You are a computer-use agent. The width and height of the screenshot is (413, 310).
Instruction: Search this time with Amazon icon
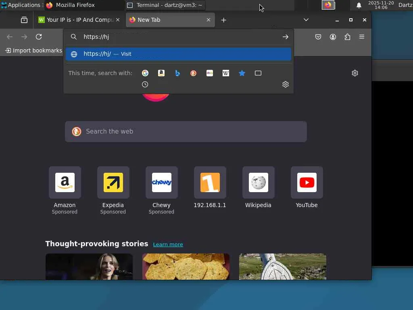point(161,73)
